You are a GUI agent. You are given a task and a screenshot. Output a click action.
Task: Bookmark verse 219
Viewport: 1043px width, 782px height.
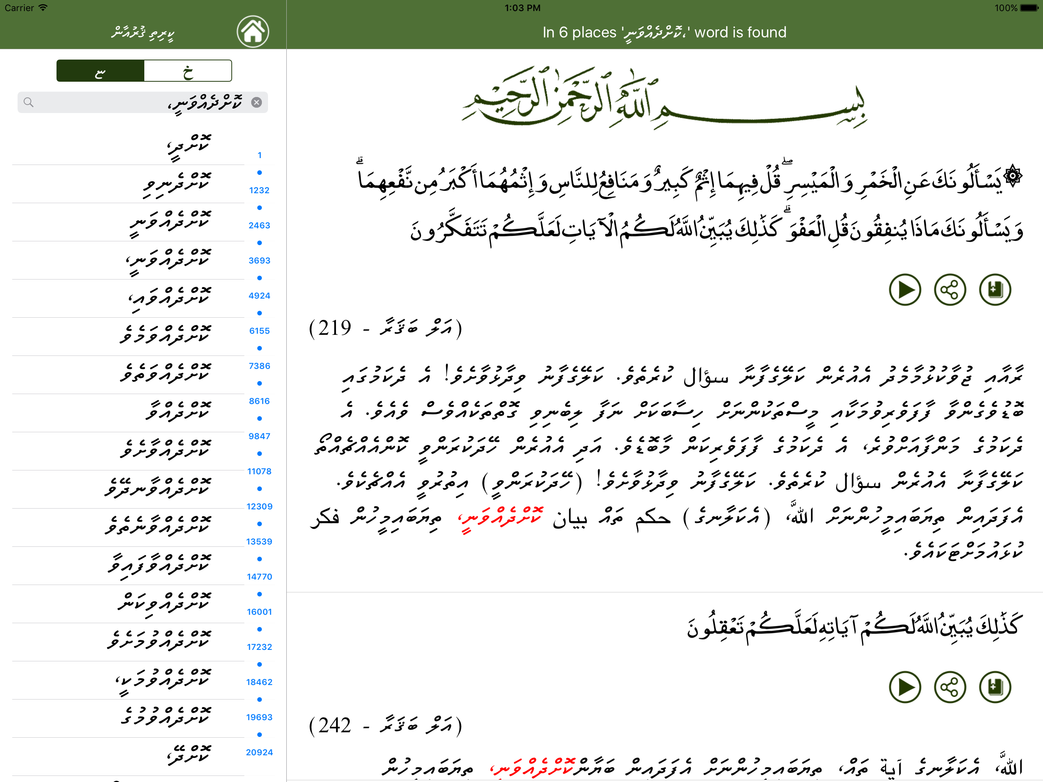tap(995, 289)
